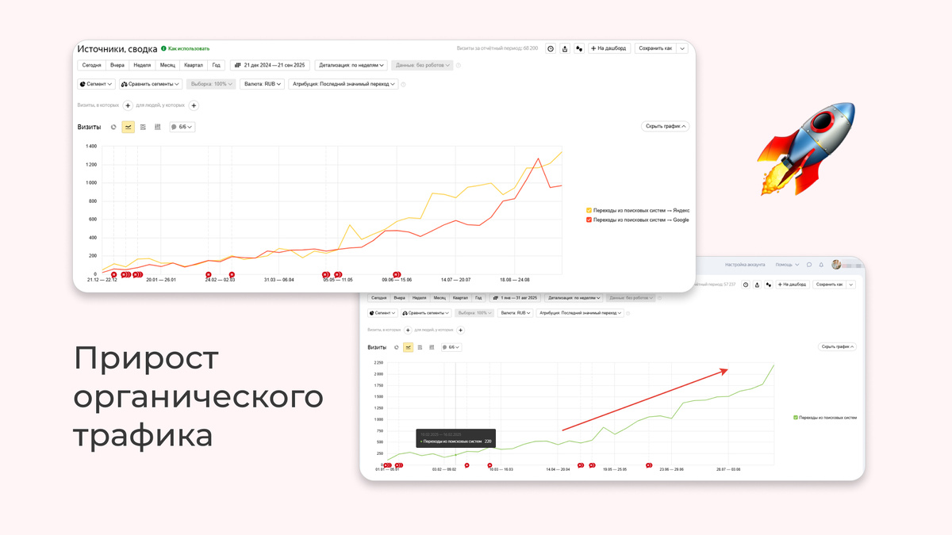Click info icon after Атрибуция dropdown in upper report
This screenshot has width=952, height=535.
pos(403,84)
